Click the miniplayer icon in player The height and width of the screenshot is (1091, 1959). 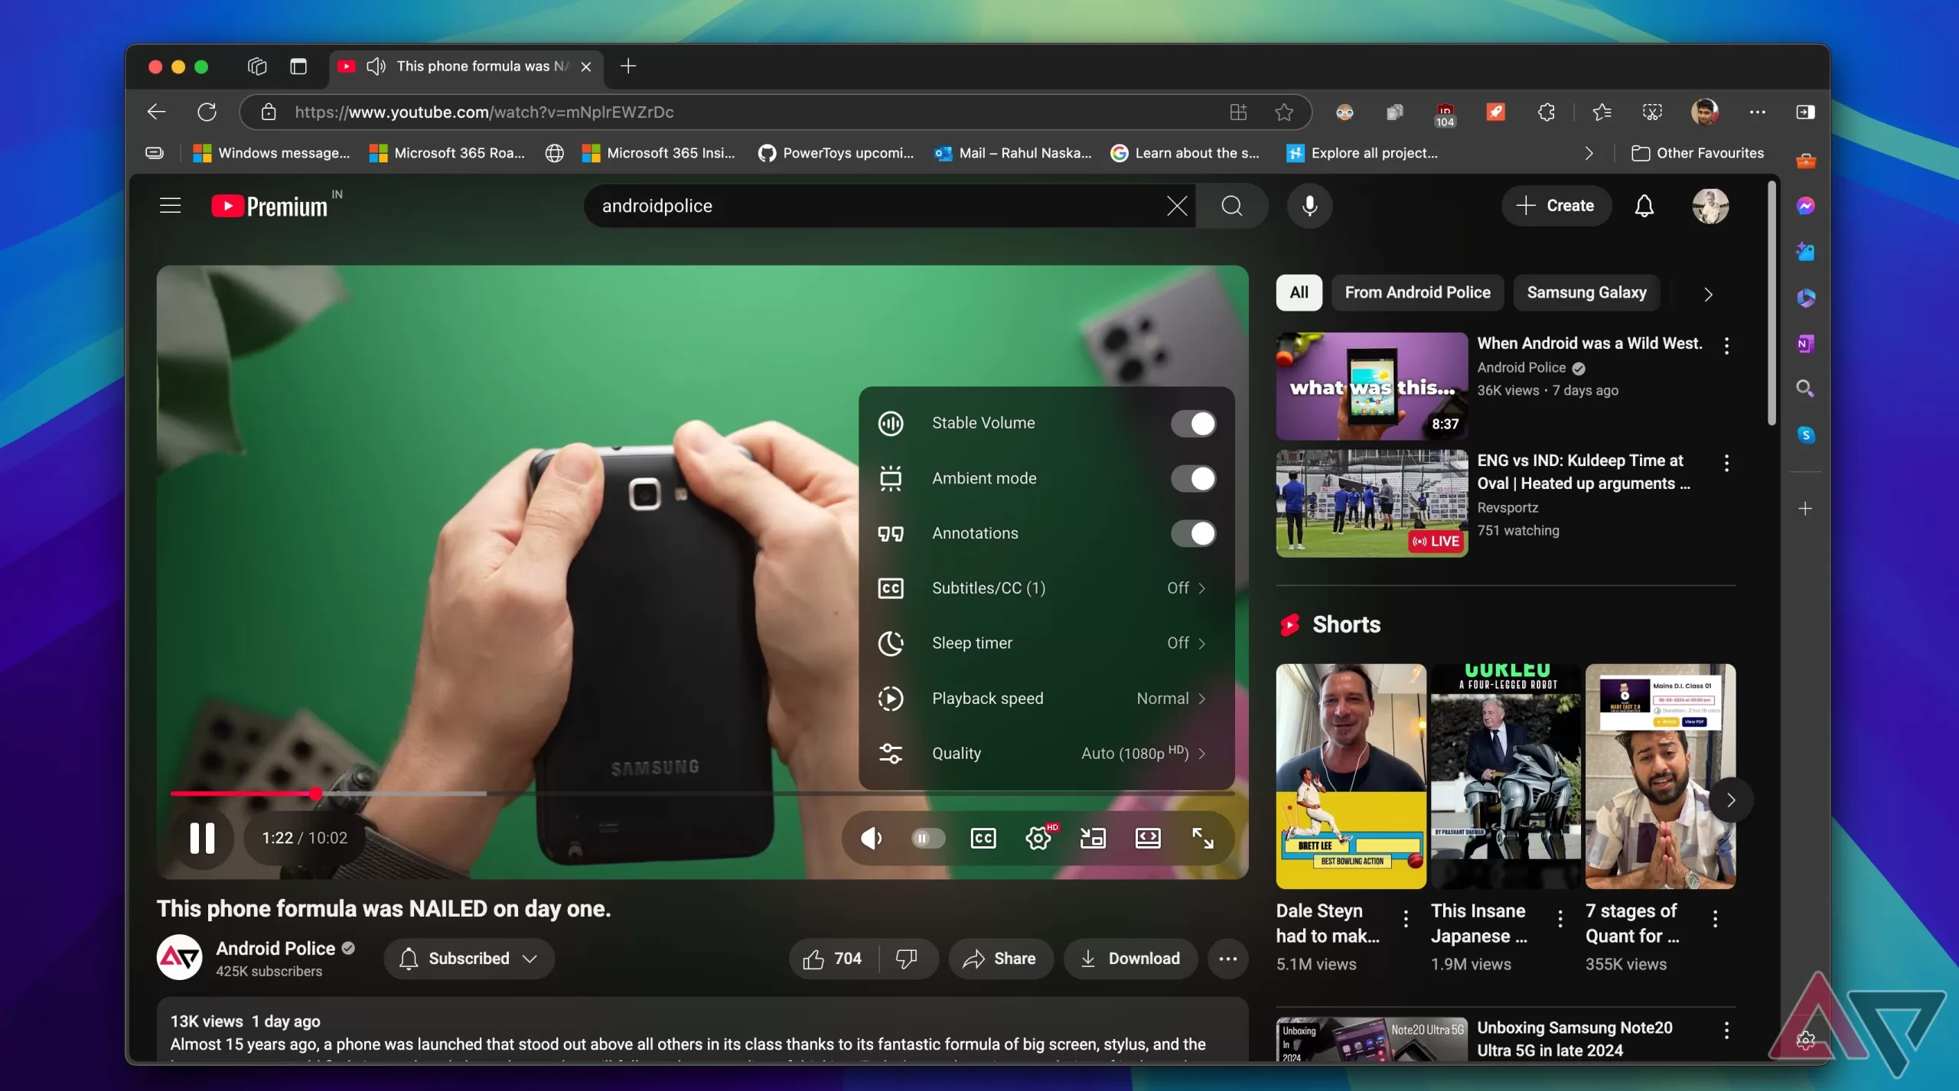1093,839
